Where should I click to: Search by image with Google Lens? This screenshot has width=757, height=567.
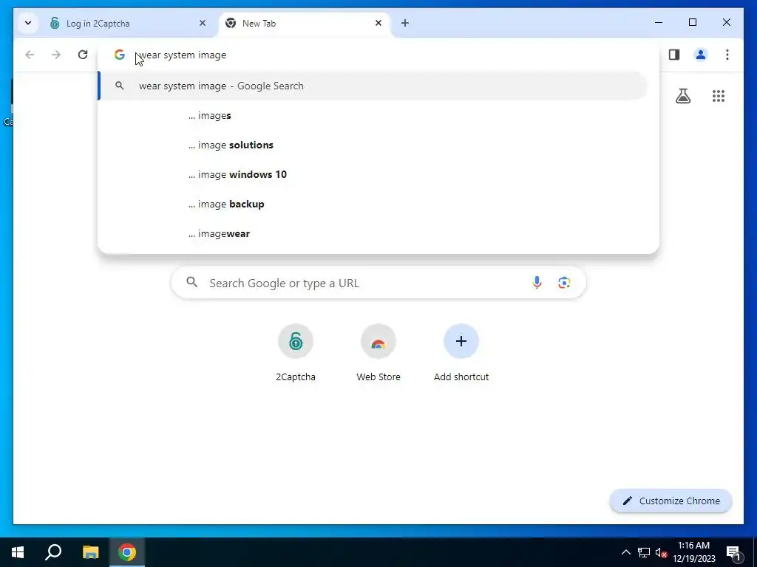click(564, 283)
